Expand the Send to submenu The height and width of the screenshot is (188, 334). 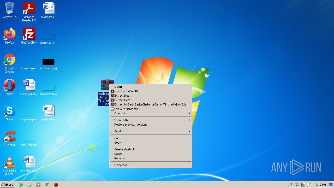tap(151, 131)
